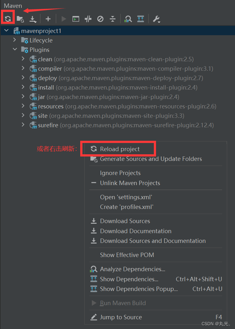Image resolution: width=235 pixels, height=329 pixels.
Task: Expand the install plugin node
Action: tap(23, 87)
